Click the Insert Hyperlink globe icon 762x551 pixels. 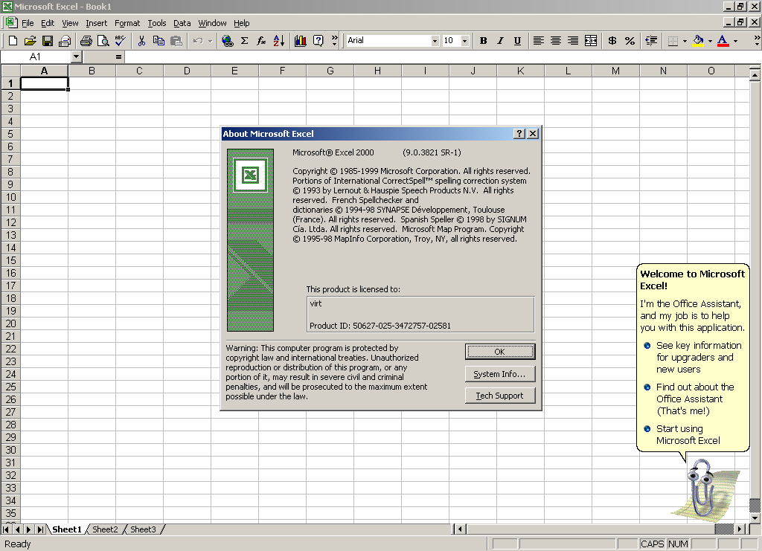pyautogui.click(x=228, y=41)
